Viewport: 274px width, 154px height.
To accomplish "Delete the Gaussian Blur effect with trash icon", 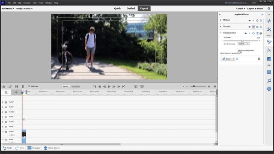I will 257,33.
